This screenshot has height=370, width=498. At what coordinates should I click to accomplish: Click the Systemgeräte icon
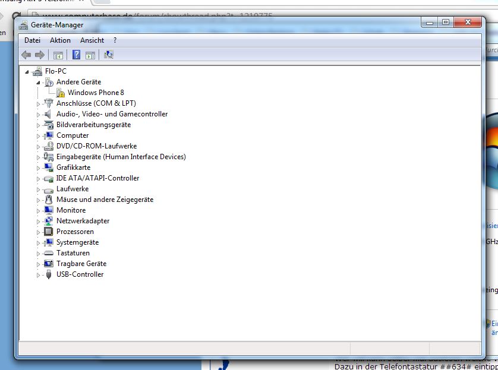tap(49, 242)
